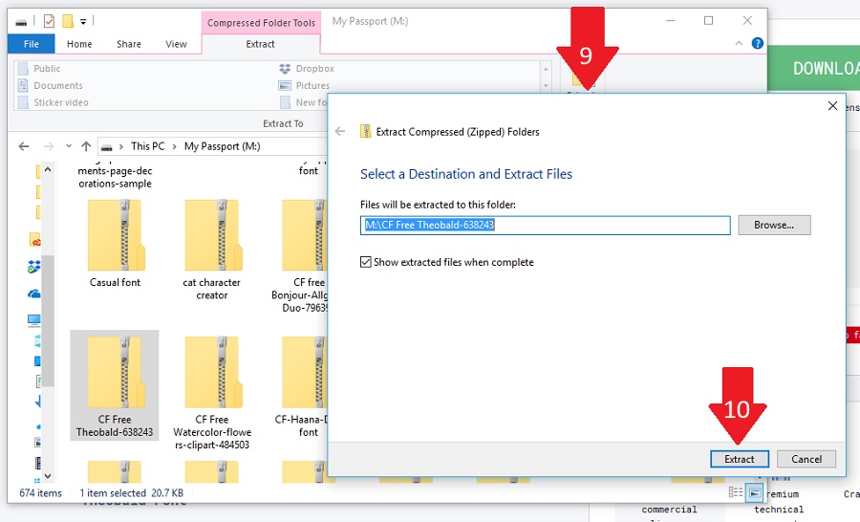860x522 pixels.
Task: Click the Up one level arrow
Action: (86, 146)
